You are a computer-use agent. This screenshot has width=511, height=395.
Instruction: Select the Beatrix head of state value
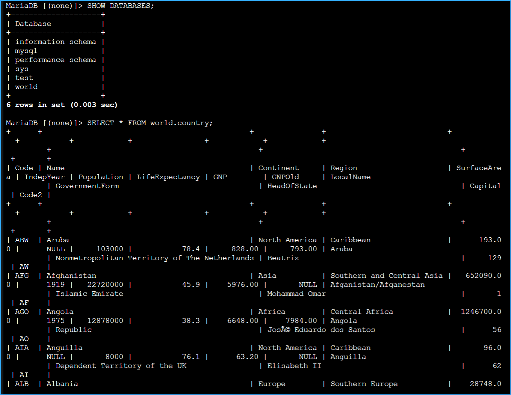tap(283, 258)
